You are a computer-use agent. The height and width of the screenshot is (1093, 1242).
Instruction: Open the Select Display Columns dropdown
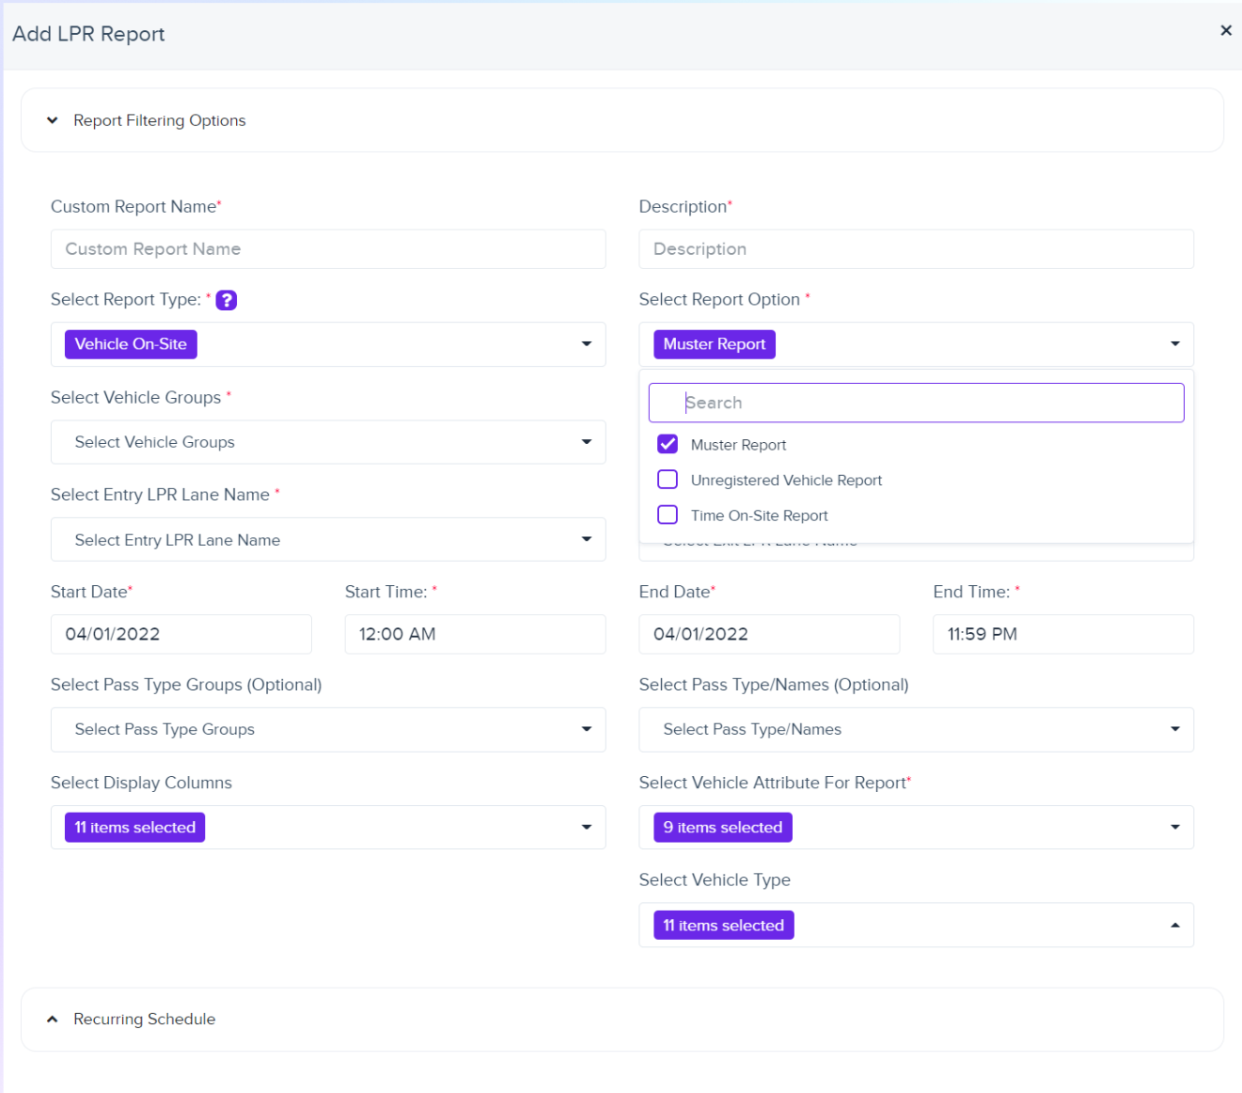click(587, 827)
